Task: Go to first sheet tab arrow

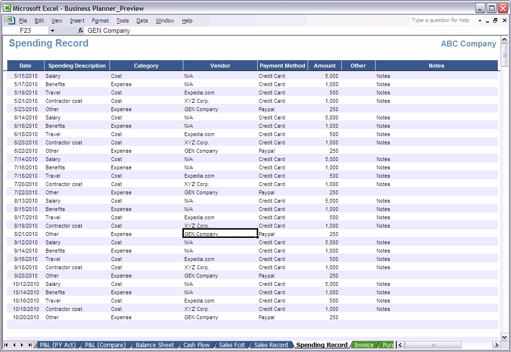Action: pos(6,345)
